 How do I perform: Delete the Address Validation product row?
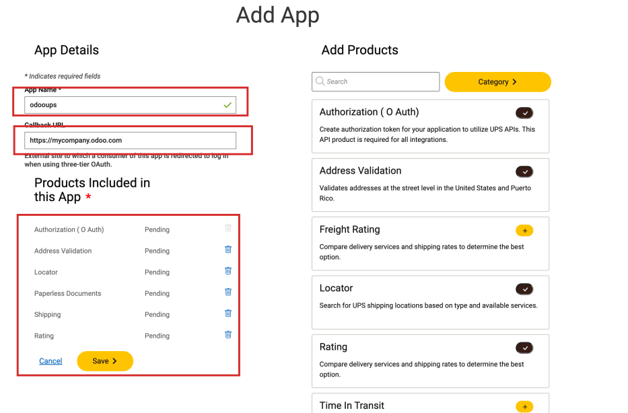coord(228,249)
